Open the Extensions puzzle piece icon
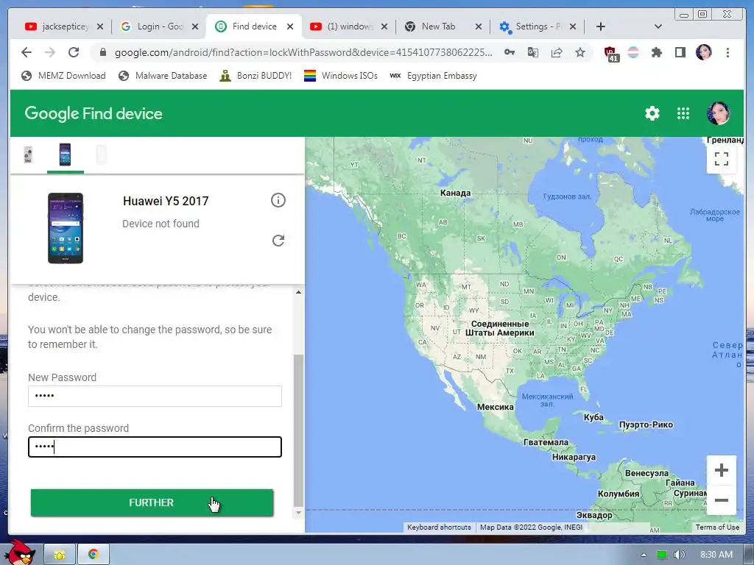 pos(656,52)
